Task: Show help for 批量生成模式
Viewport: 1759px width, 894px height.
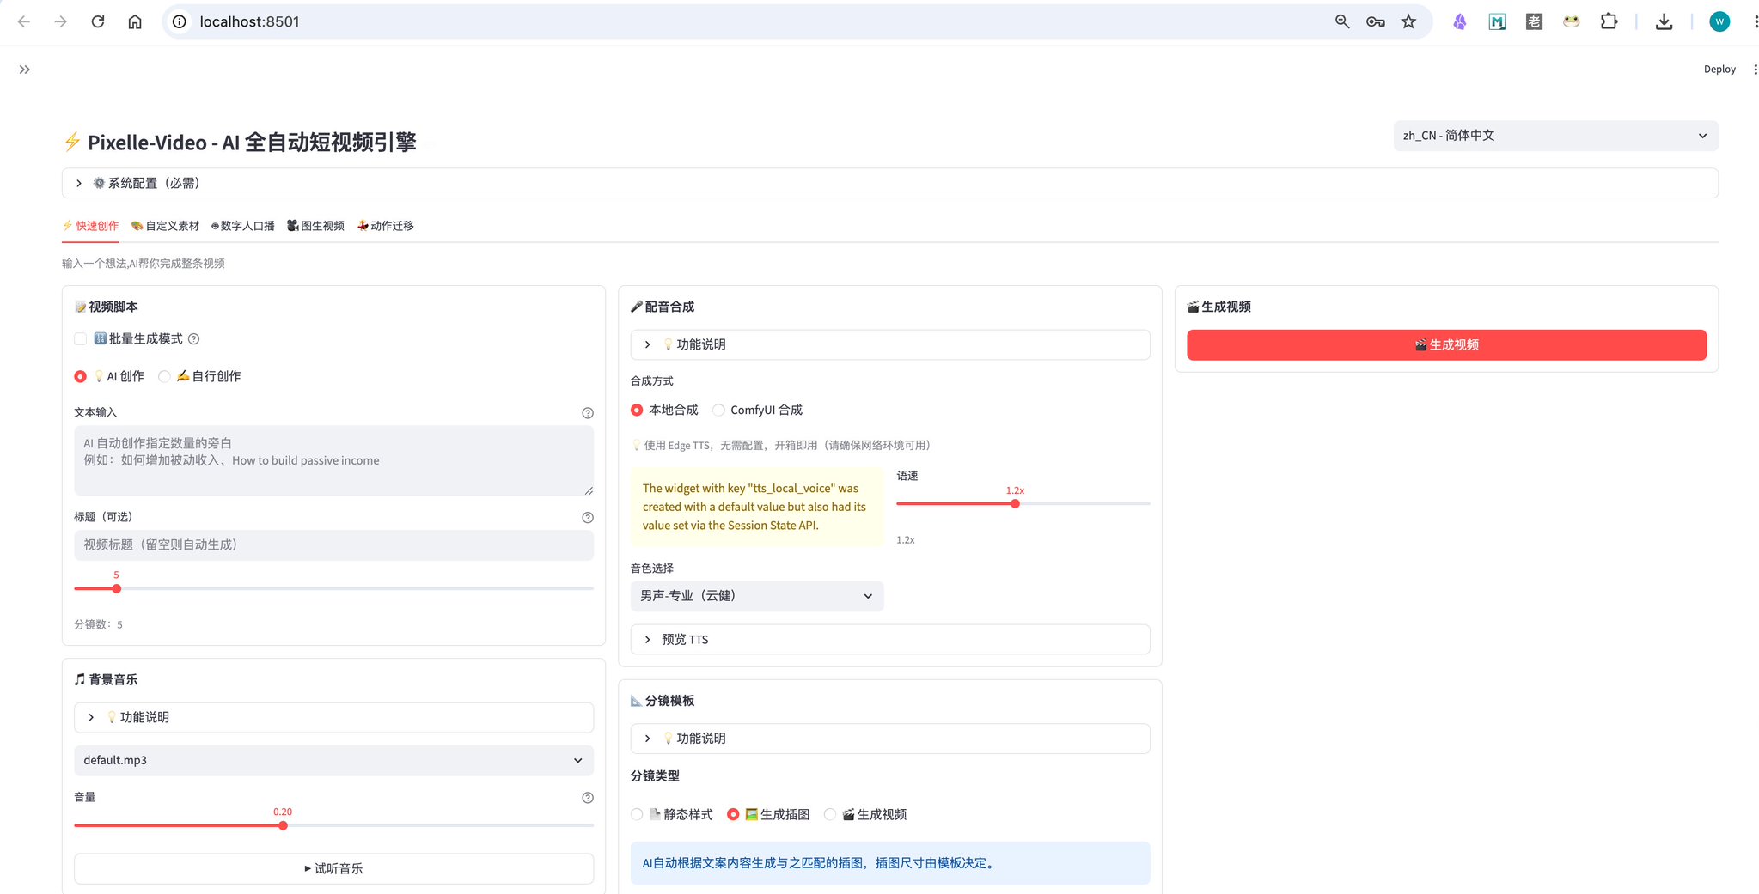Action: click(194, 339)
